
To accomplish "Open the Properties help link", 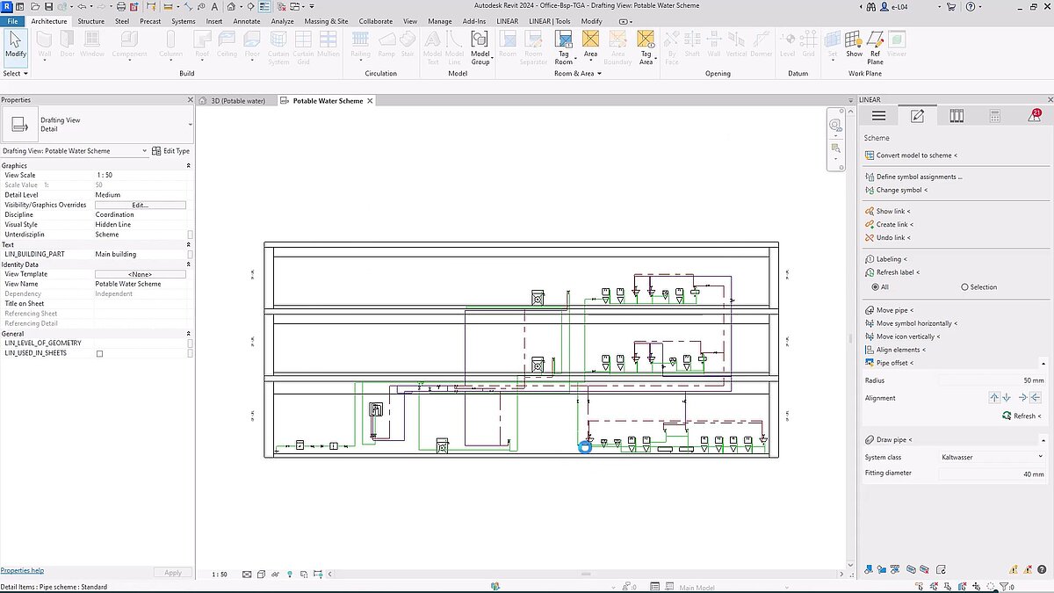I will [x=22, y=569].
